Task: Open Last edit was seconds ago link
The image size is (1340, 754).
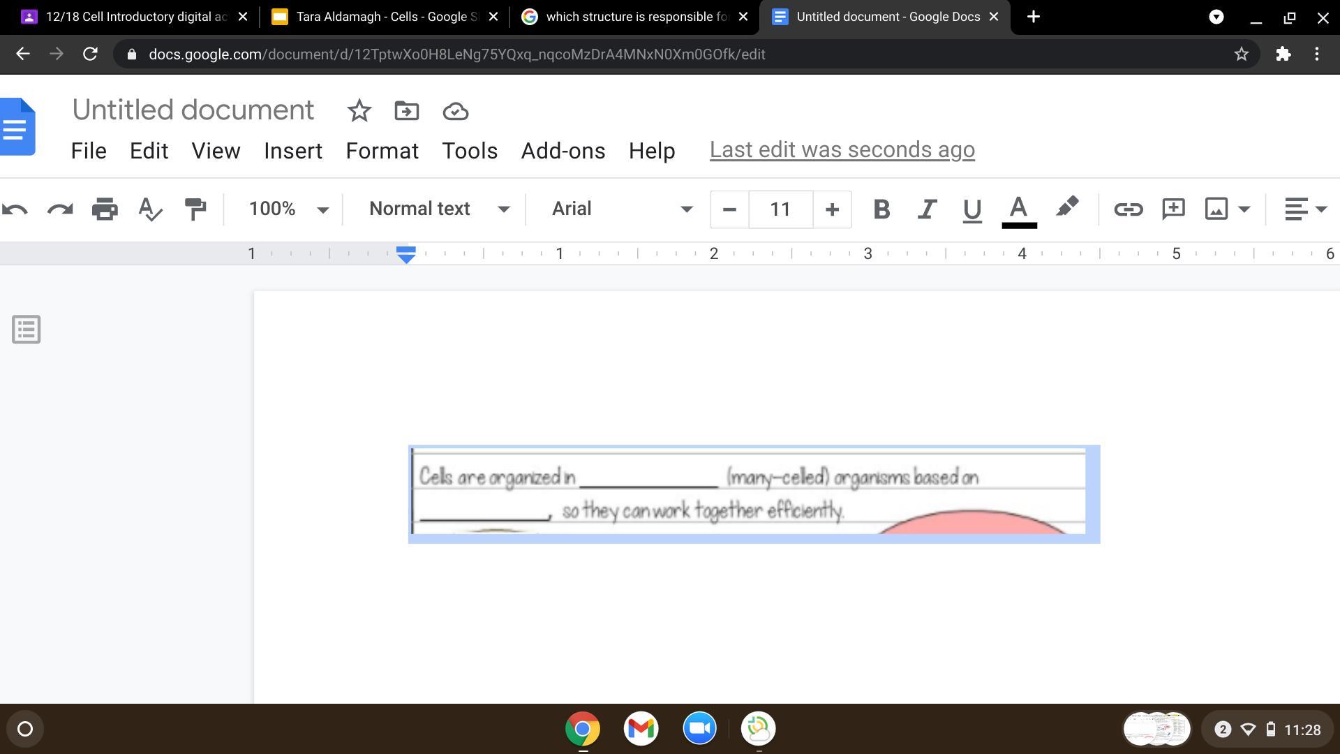Action: click(x=842, y=150)
